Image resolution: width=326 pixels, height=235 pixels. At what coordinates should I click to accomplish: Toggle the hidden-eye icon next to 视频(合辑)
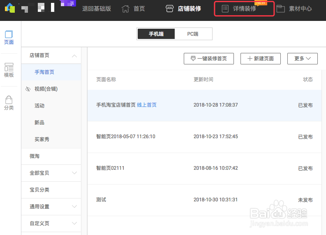tap(28, 89)
